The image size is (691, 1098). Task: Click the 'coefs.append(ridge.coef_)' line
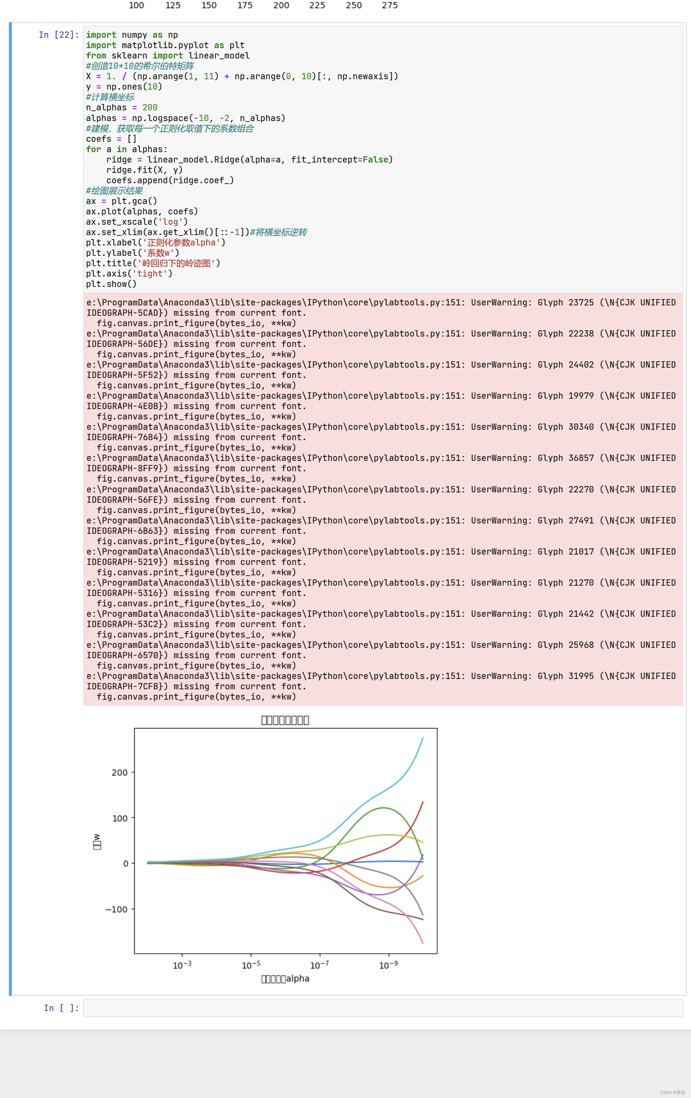pyautogui.click(x=170, y=180)
